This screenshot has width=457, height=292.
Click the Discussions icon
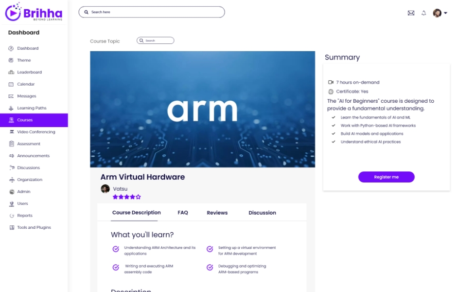[x=12, y=168]
